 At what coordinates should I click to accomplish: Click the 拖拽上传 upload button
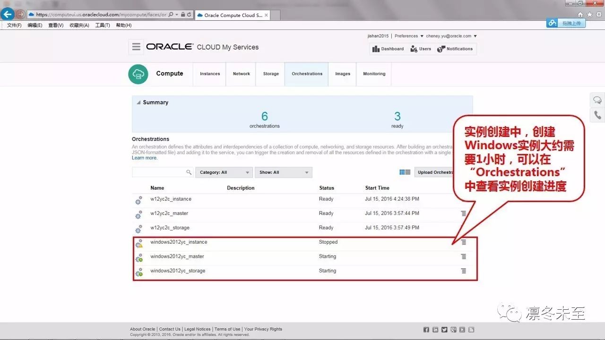[x=566, y=23]
